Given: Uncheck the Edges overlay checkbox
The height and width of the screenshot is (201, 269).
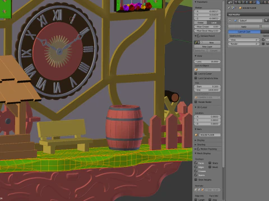Looking at the screenshot, I should click(x=196, y=167).
